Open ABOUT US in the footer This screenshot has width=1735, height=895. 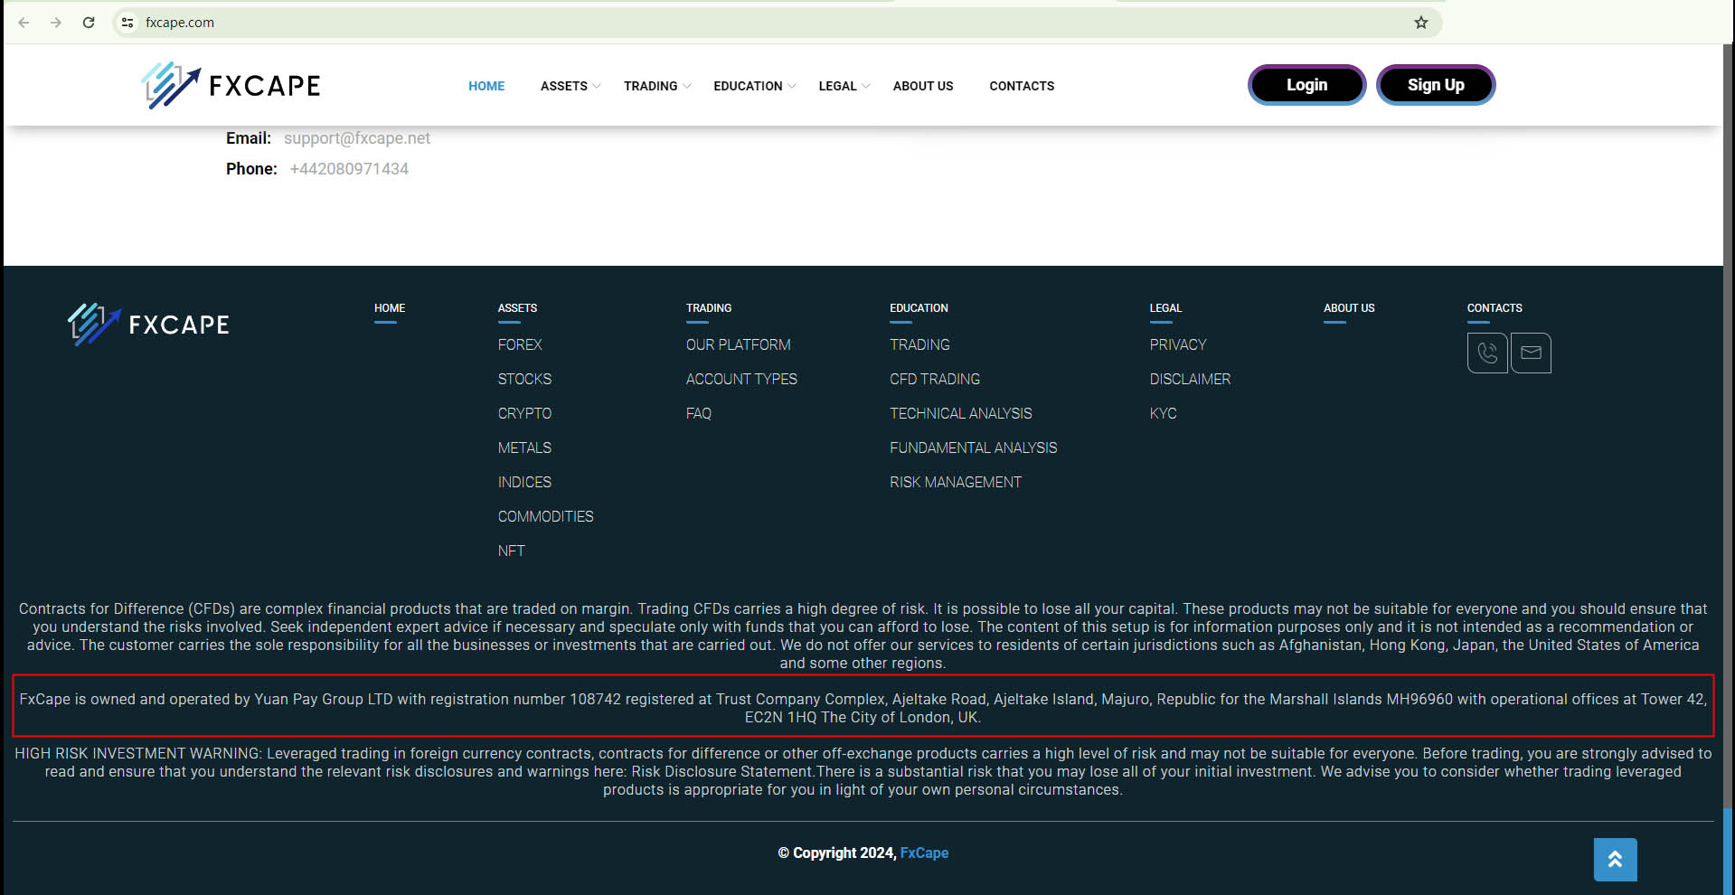click(1349, 308)
